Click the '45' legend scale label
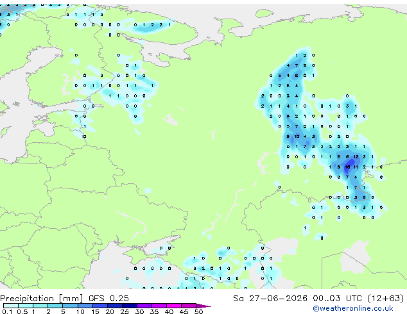407x314 pixels. (184, 311)
